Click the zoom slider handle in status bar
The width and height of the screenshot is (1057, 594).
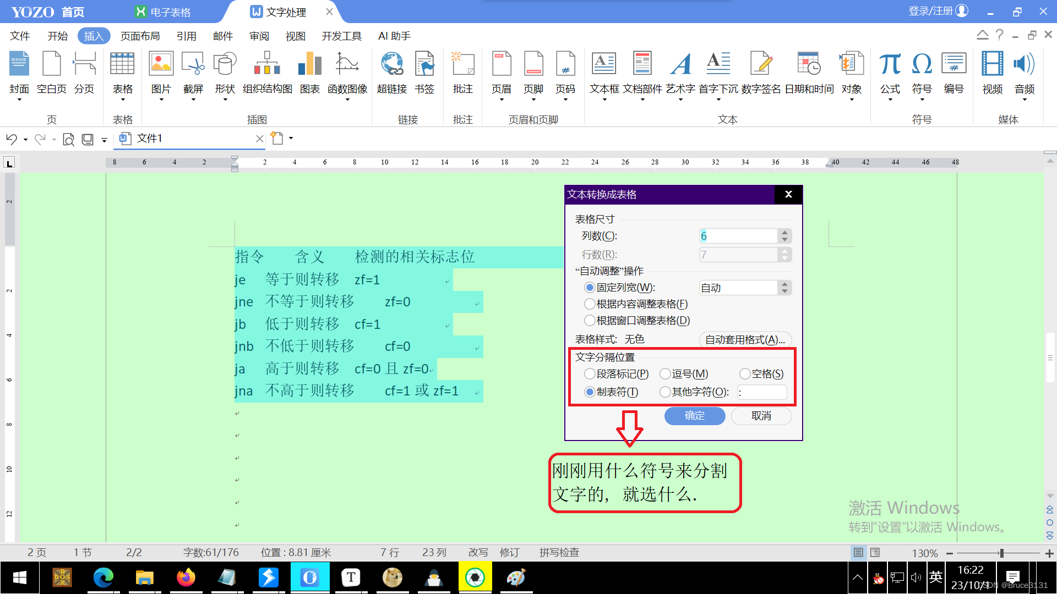click(x=1001, y=553)
